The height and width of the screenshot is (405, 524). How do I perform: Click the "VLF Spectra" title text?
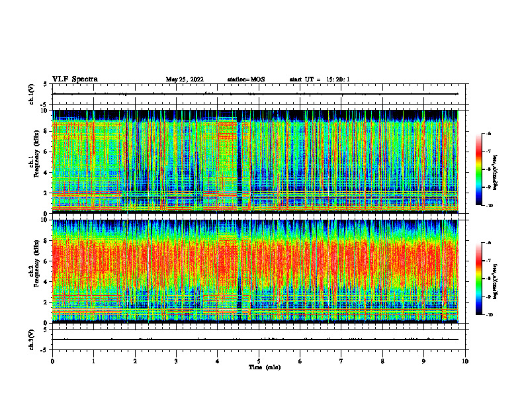coord(75,79)
